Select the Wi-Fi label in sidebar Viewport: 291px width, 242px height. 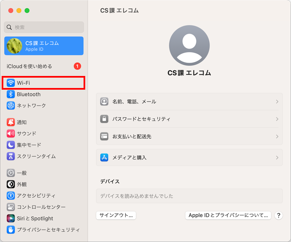(x=23, y=83)
